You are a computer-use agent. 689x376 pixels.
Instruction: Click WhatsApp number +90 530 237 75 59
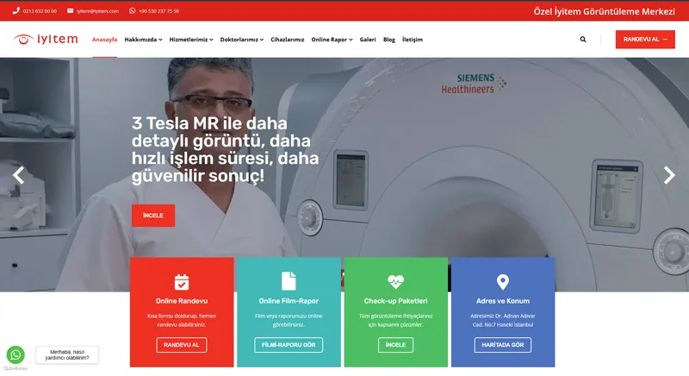click(x=159, y=11)
